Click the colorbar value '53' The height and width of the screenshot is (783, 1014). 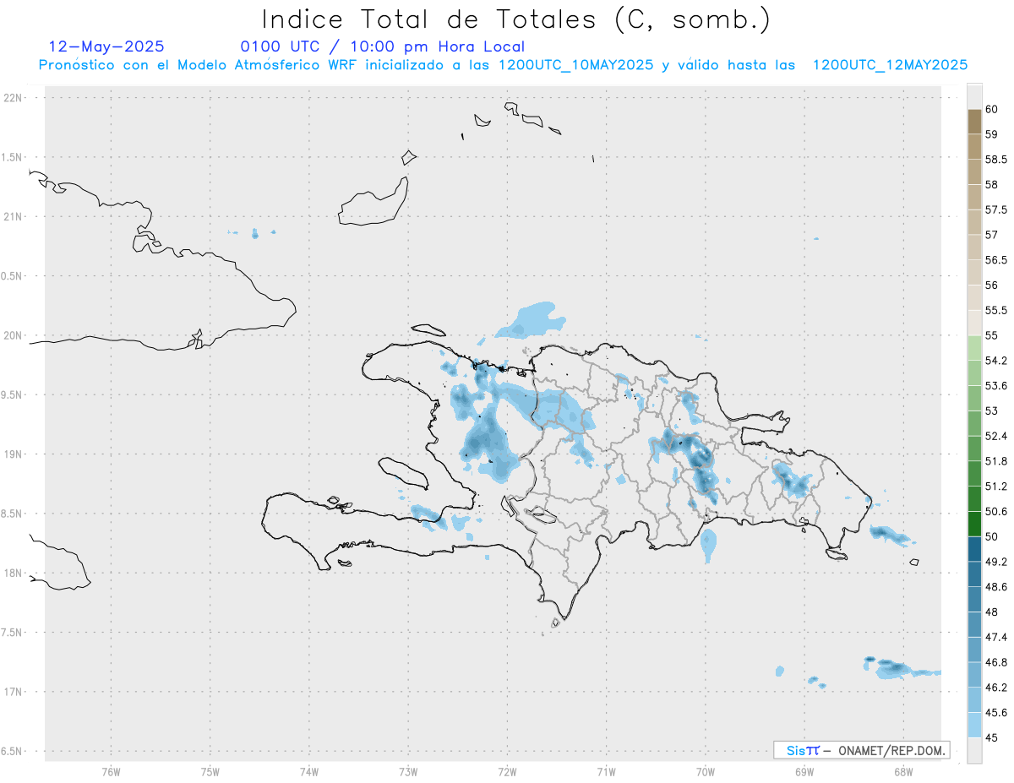(992, 411)
